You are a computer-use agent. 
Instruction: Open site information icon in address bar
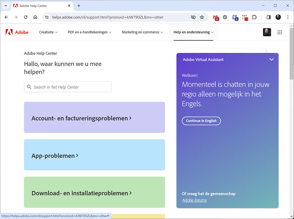coord(47,17)
